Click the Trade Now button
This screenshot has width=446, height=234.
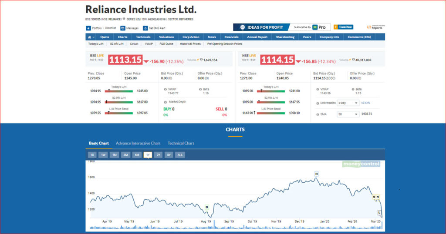pos(343,27)
